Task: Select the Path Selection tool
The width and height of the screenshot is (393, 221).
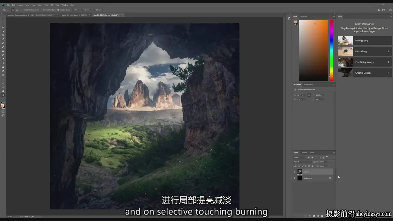Action: [x=3, y=83]
